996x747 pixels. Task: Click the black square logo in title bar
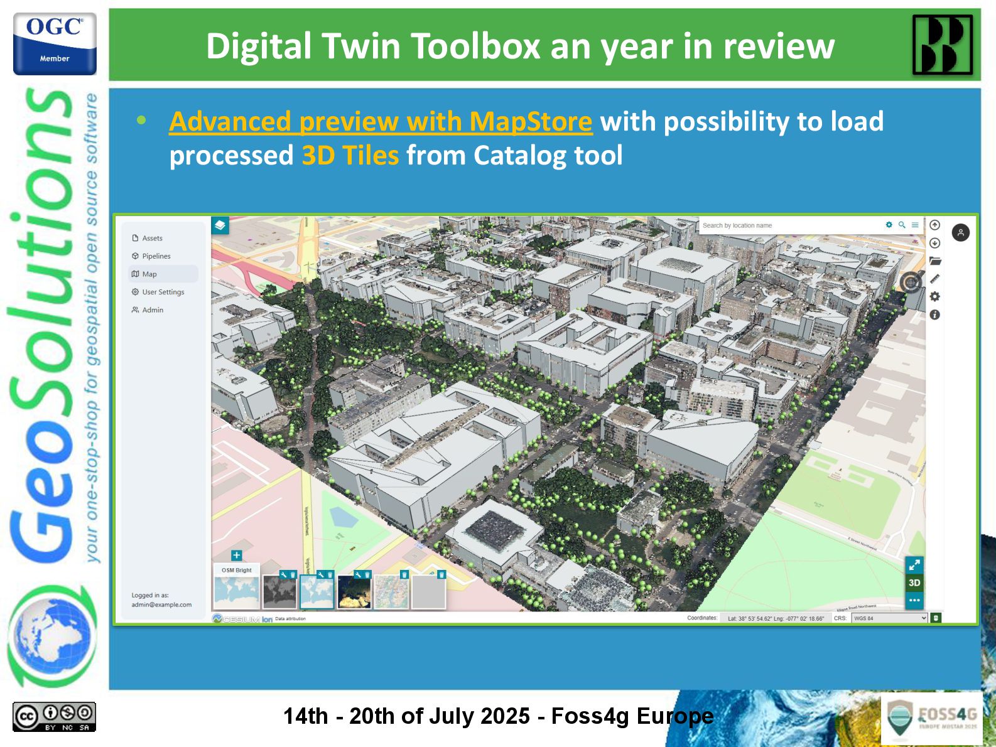click(943, 45)
